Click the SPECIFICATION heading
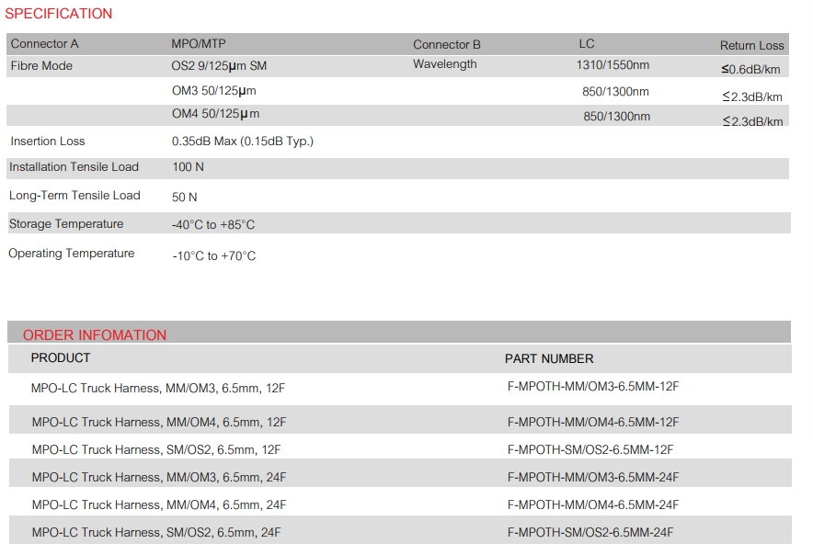This screenshot has width=813, height=555. (58, 14)
